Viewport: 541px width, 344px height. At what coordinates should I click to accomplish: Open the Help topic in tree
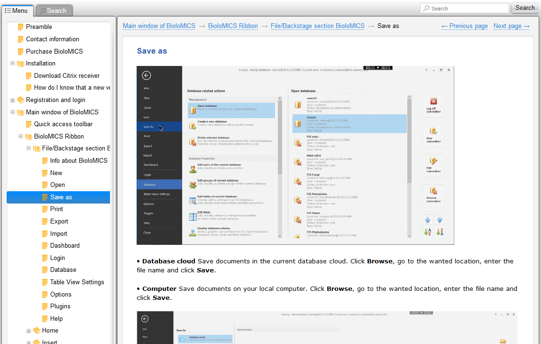tap(56, 319)
